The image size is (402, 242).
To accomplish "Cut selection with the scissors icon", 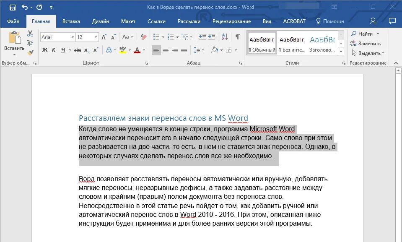I will pyautogui.click(x=30, y=34).
